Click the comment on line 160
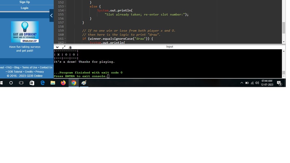This screenshot has height=163, width=290. [x=121, y=35]
